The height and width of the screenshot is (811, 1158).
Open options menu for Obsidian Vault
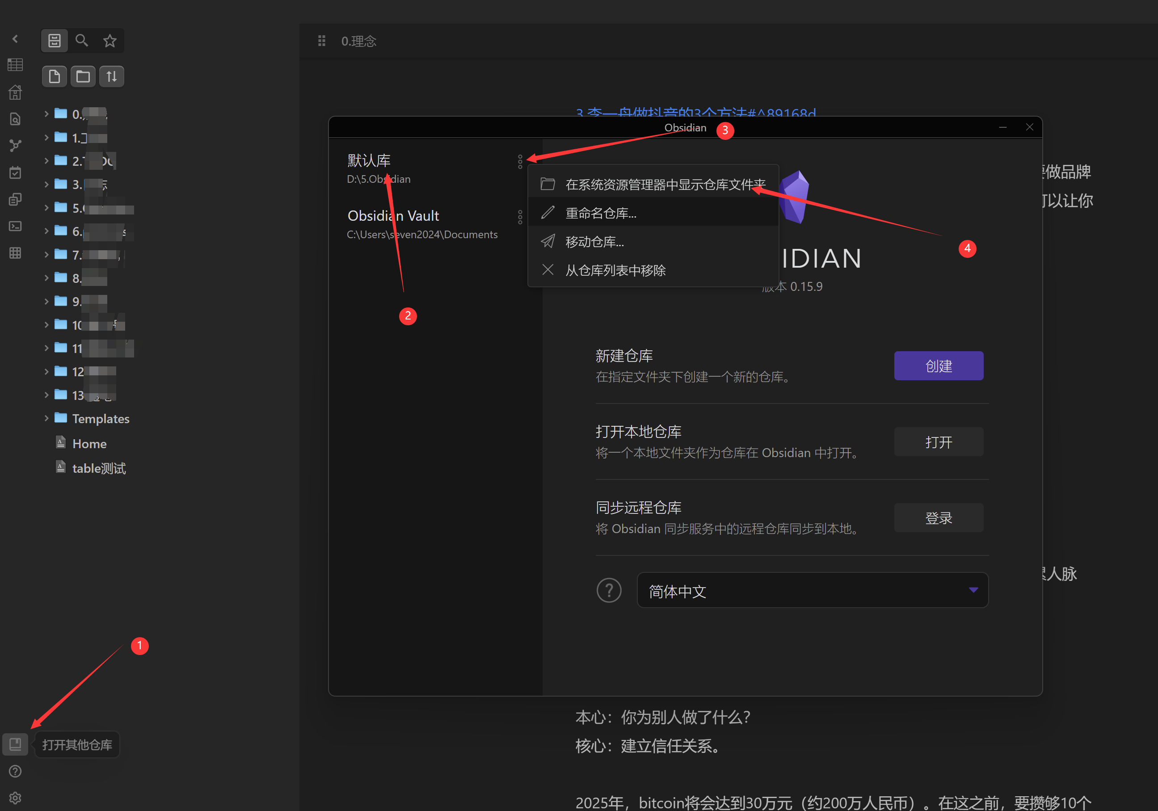(x=520, y=217)
